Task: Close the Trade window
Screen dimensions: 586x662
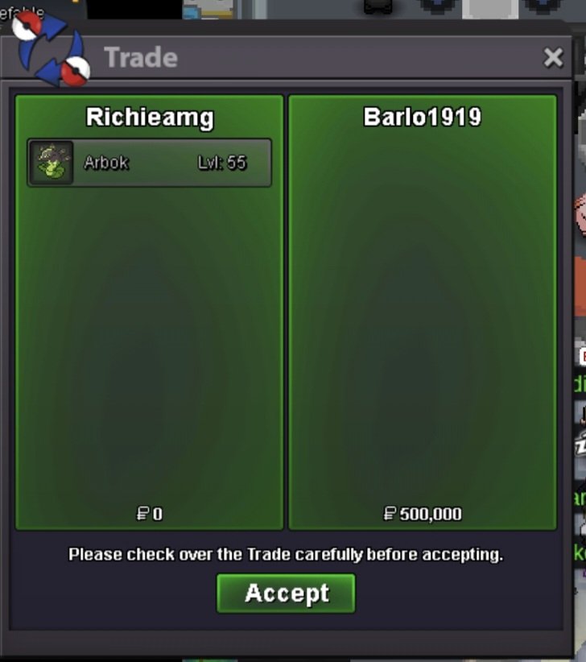Action: pyautogui.click(x=553, y=58)
